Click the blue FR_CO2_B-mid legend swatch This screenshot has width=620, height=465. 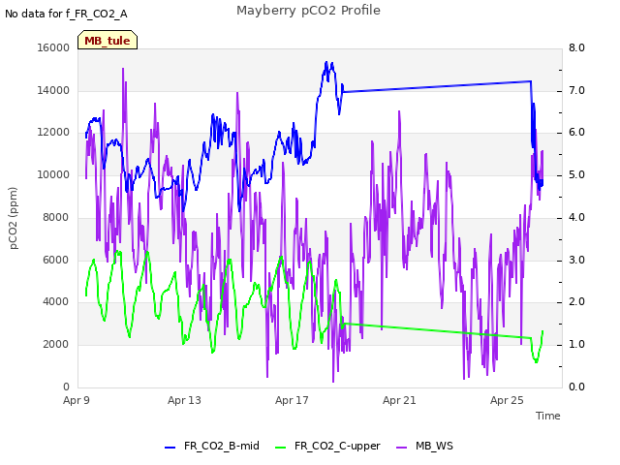pos(170,447)
